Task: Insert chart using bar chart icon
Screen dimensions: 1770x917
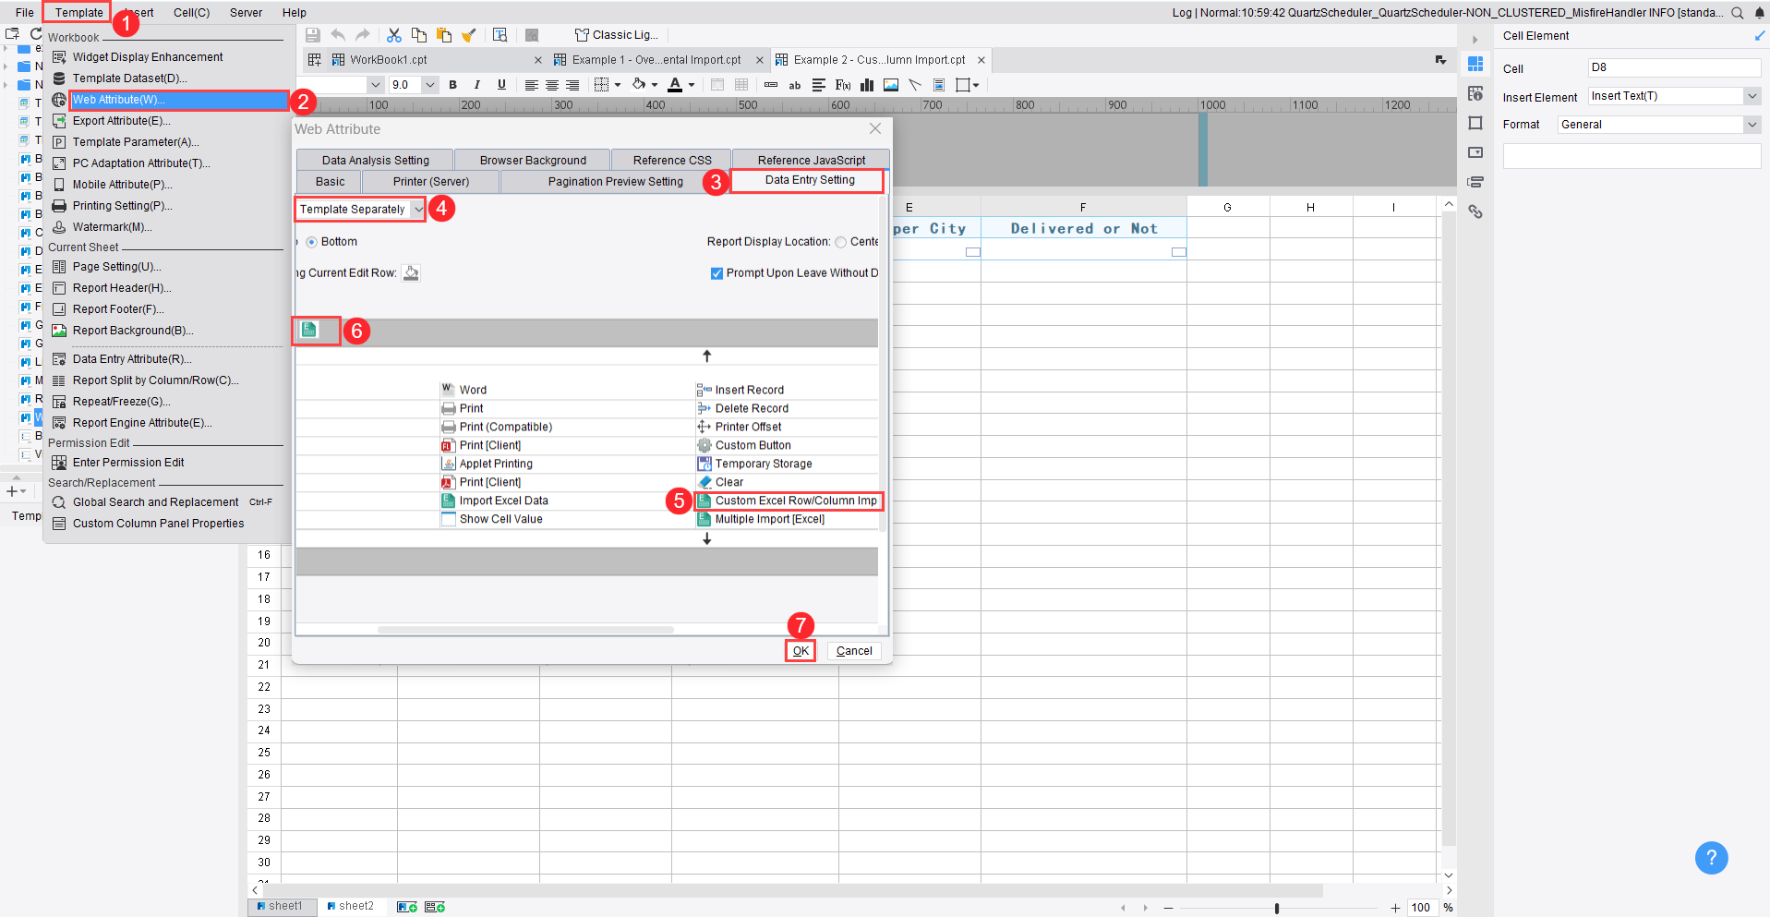Action: [x=867, y=85]
